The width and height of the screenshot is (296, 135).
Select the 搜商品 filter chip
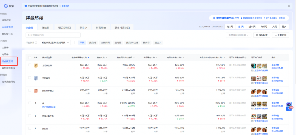click(x=118, y=43)
